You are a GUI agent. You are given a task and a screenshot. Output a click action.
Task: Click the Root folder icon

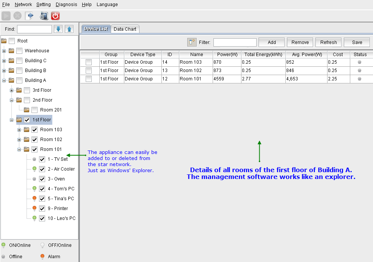coord(4,41)
